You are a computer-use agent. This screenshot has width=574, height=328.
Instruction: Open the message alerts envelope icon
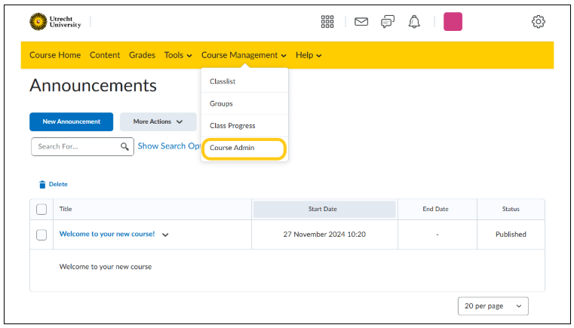click(x=361, y=22)
